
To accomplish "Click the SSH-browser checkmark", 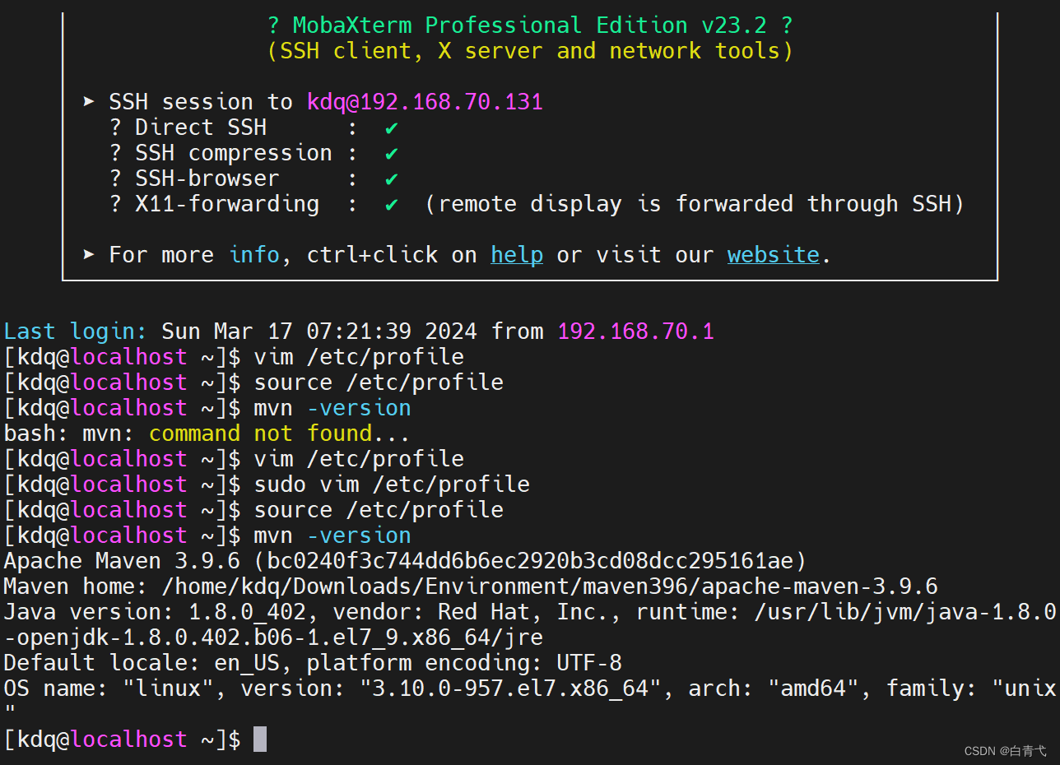I will pos(392,178).
